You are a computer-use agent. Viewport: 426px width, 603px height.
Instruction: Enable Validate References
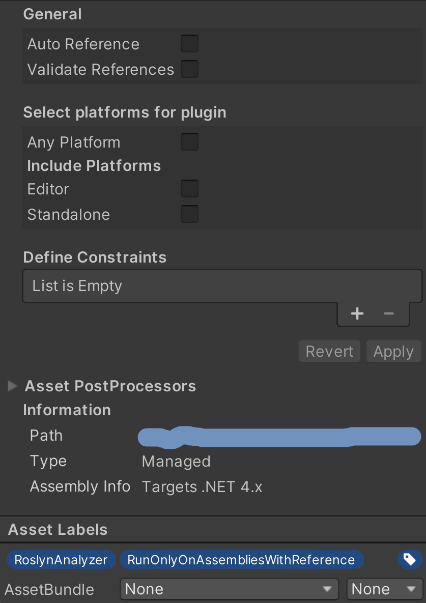[189, 69]
